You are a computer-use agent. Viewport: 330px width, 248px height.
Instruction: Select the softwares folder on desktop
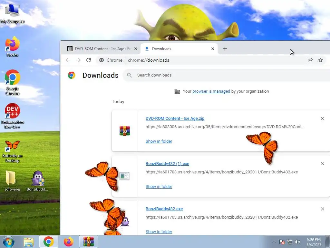12,181
